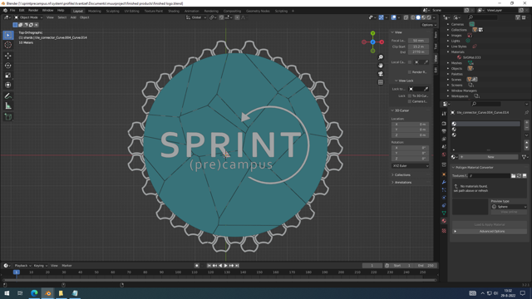Expand Cameras in the outliner
The height and width of the screenshot is (299, 532).
(x=448, y=24)
